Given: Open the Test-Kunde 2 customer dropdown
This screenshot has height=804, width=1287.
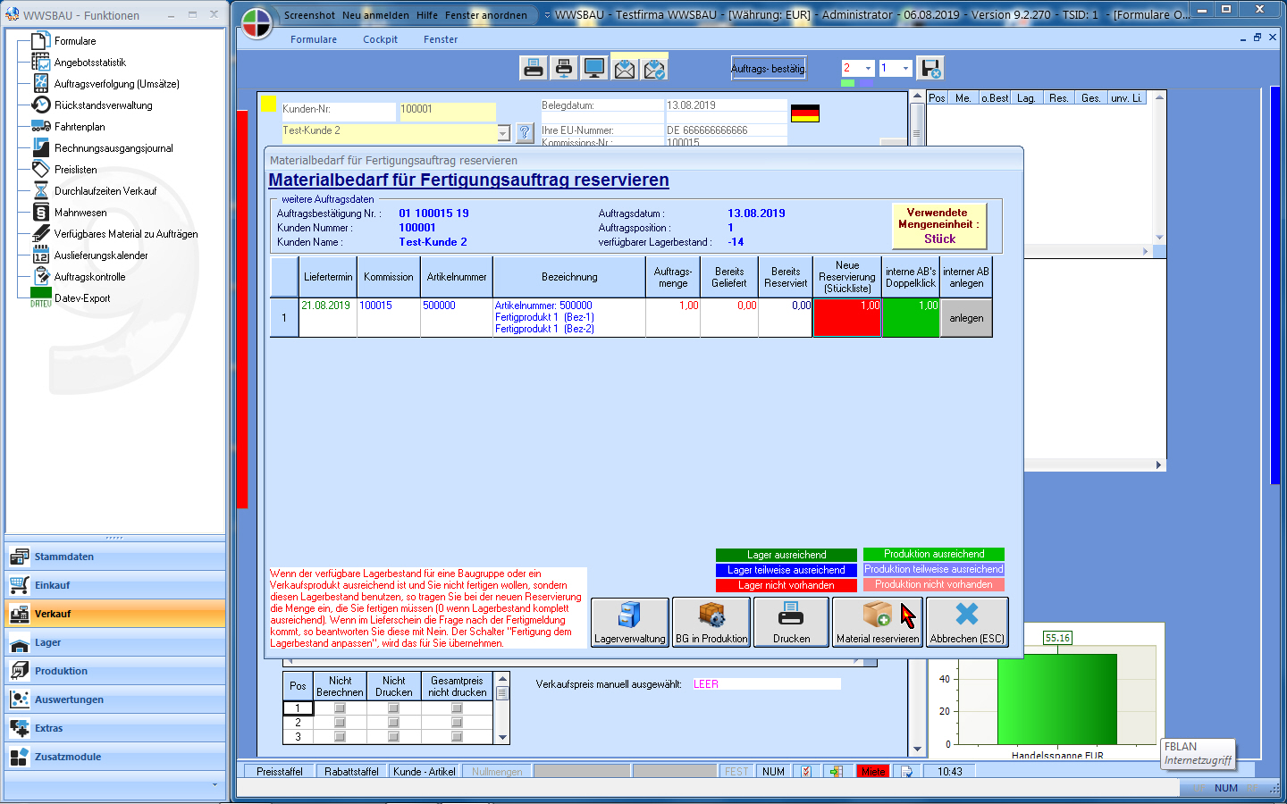Looking at the screenshot, I should click(x=503, y=133).
